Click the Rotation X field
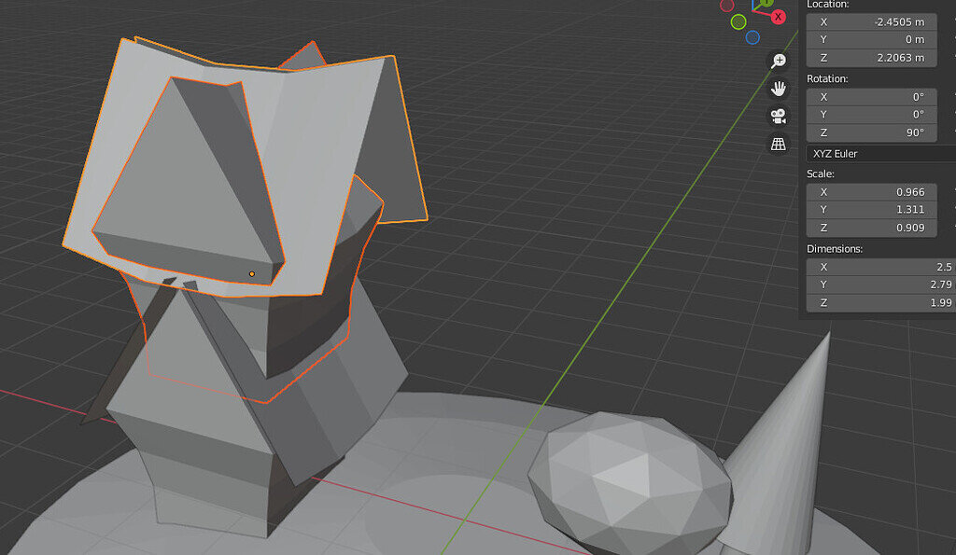The width and height of the screenshot is (956, 555). click(872, 97)
